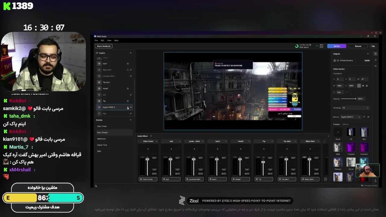Open the top properties panel icon in the right sidebar
This screenshot has width=386, height=217.
[375, 54]
